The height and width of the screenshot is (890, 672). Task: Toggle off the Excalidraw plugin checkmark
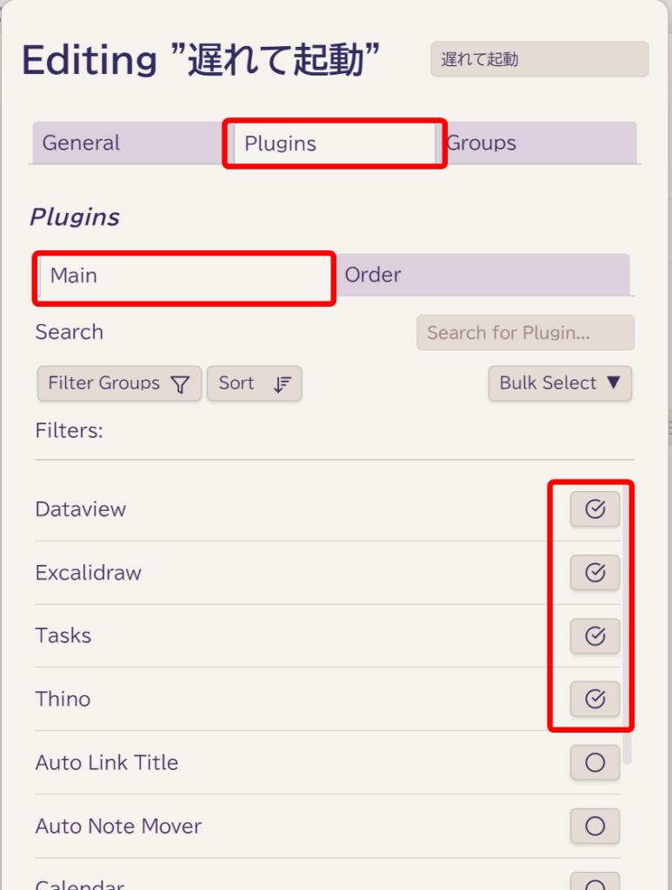click(x=595, y=572)
